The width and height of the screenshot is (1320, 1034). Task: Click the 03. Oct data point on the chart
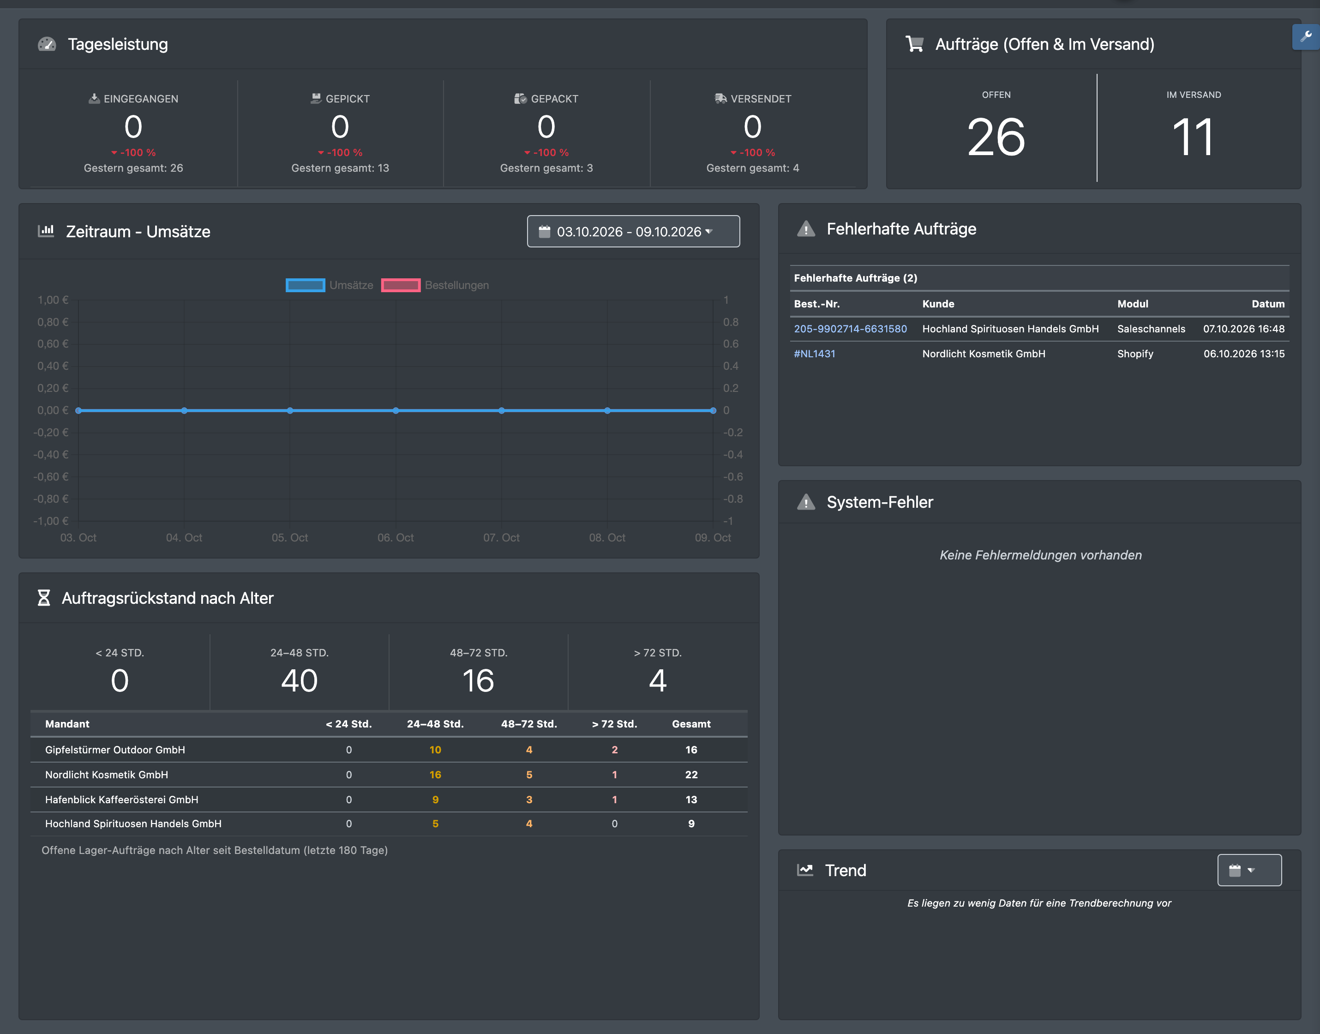[x=78, y=410]
